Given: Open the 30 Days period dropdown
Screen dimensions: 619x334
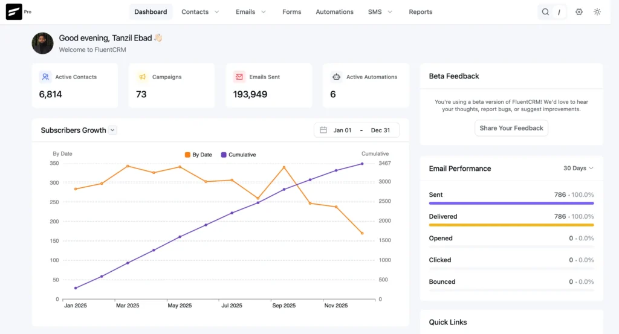Looking at the screenshot, I should [x=578, y=168].
